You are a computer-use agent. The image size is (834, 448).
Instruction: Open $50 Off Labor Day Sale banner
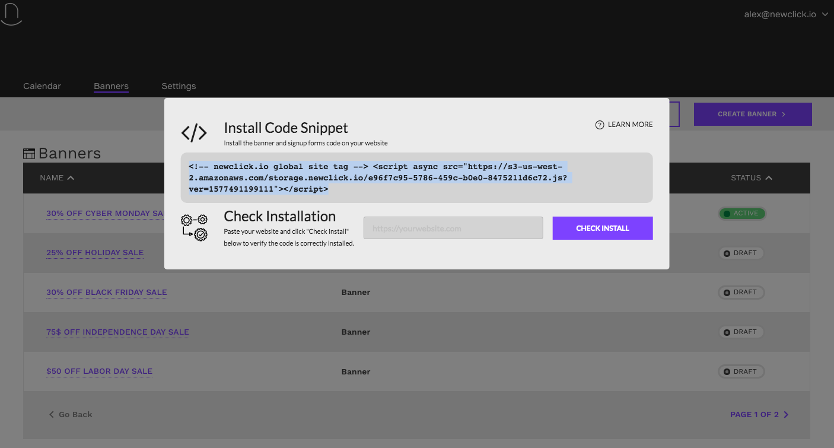coord(99,371)
